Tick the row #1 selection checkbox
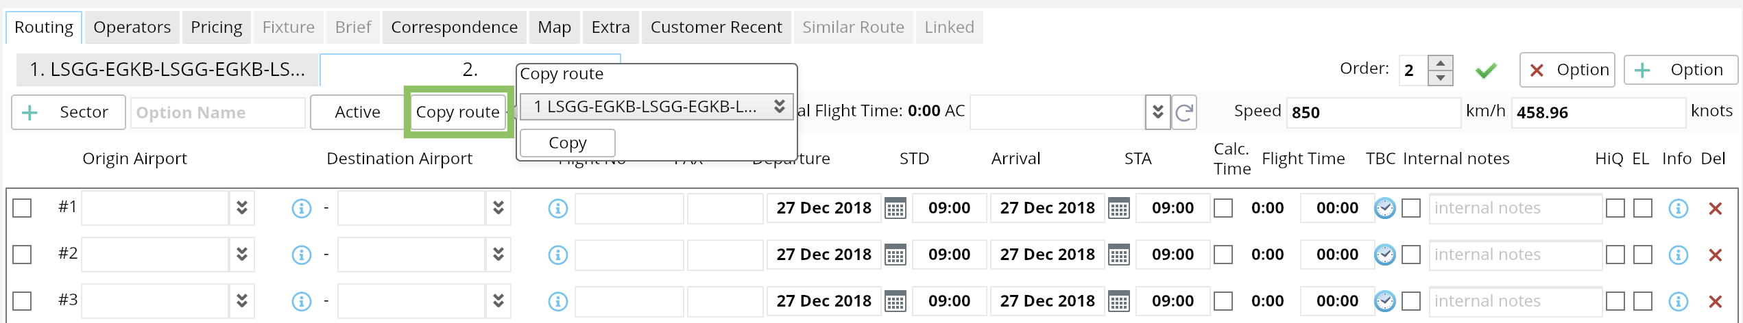The image size is (1743, 323). pos(22,208)
